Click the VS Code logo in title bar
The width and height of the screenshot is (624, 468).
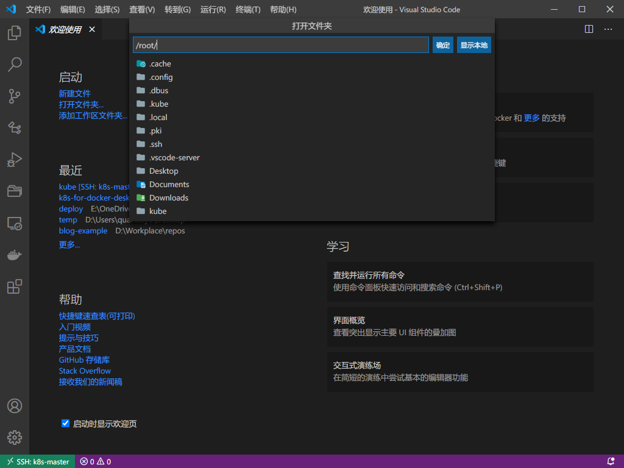point(11,9)
